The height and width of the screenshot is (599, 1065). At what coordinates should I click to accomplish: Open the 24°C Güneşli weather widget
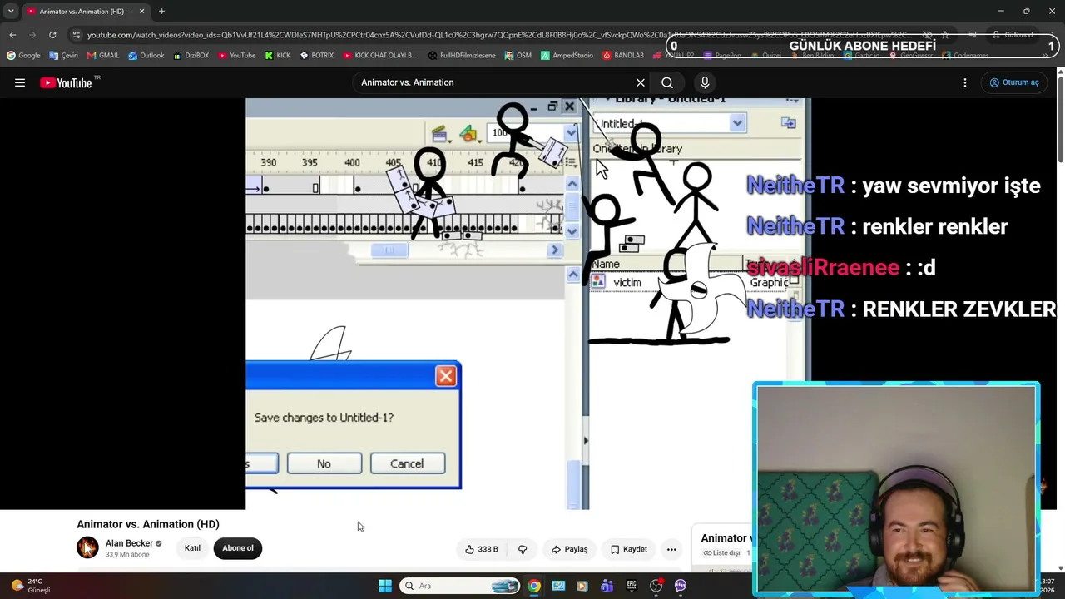30,586
